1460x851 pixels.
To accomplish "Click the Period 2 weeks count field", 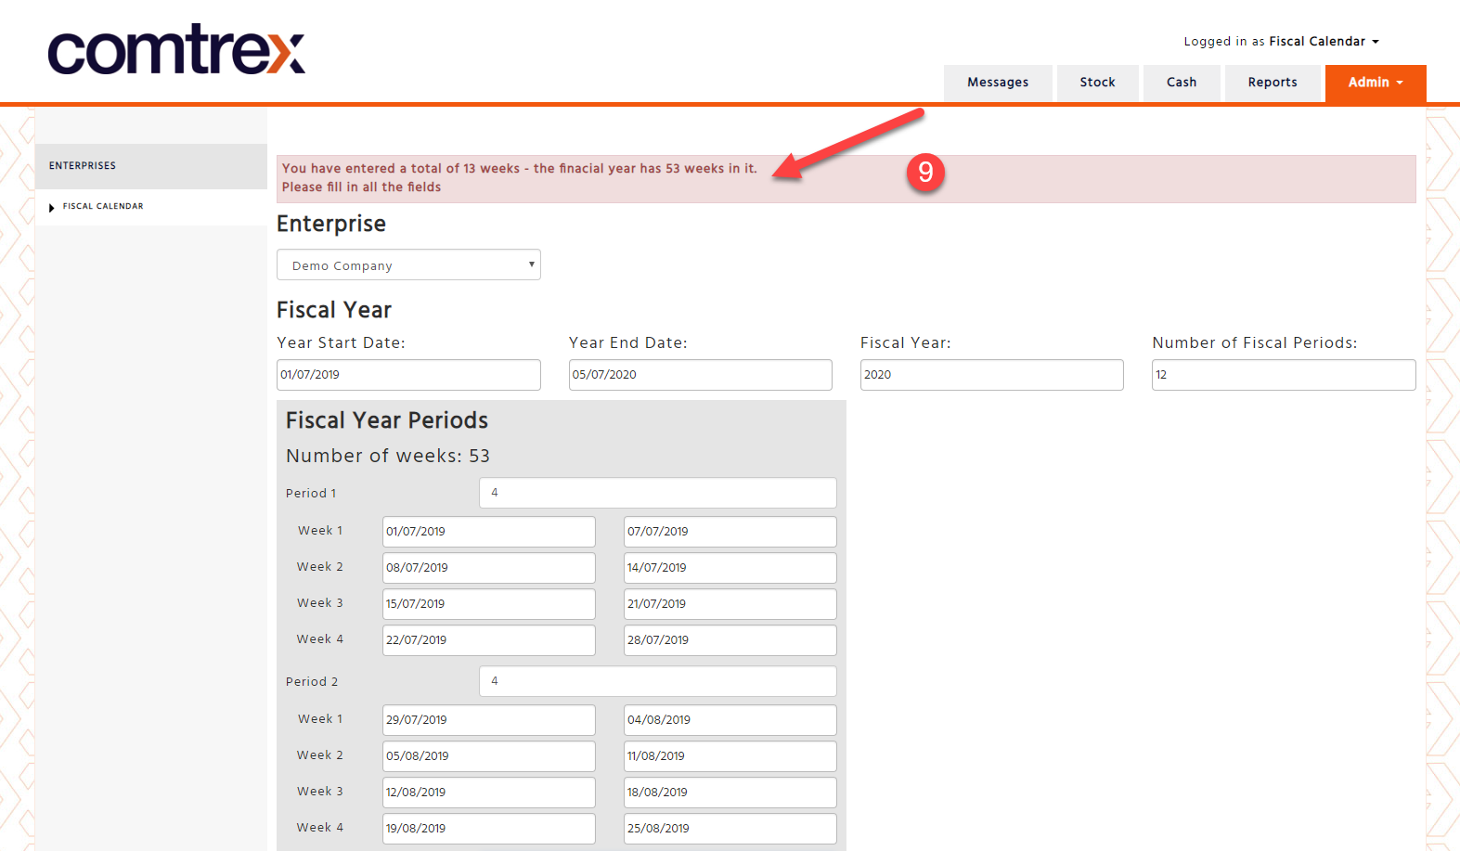I will 658,681.
